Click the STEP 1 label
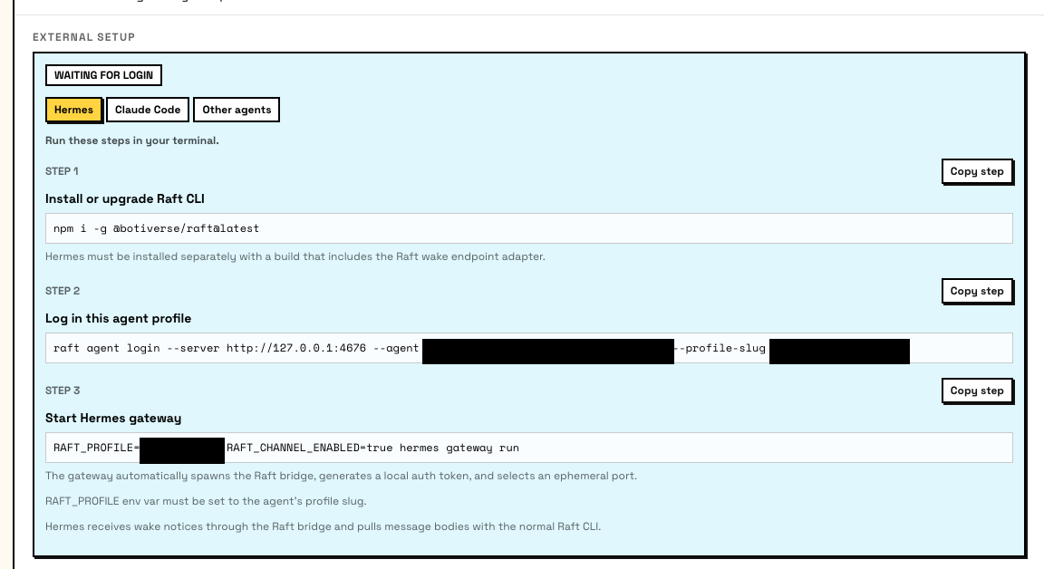This screenshot has width=1044, height=569. click(62, 171)
